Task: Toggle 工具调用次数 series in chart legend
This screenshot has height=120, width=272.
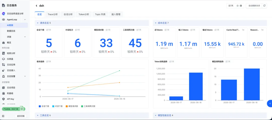Action: pos(88,106)
